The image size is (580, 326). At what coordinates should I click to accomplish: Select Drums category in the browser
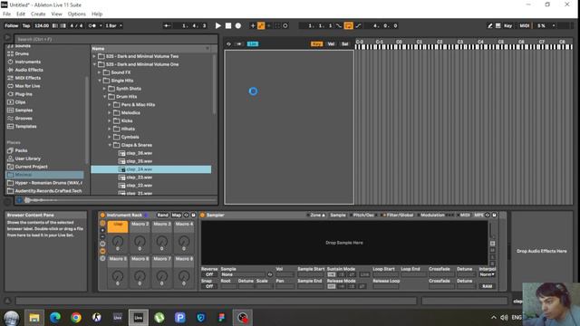coord(22,53)
